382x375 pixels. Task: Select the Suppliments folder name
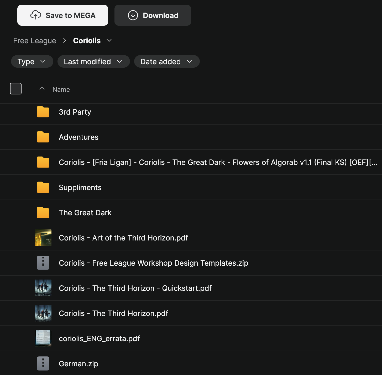pyautogui.click(x=80, y=187)
